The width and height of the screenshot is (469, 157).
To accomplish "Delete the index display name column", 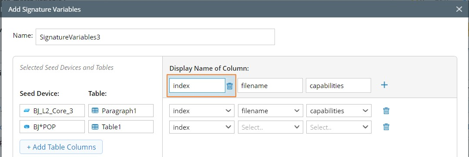I will tap(230, 86).
